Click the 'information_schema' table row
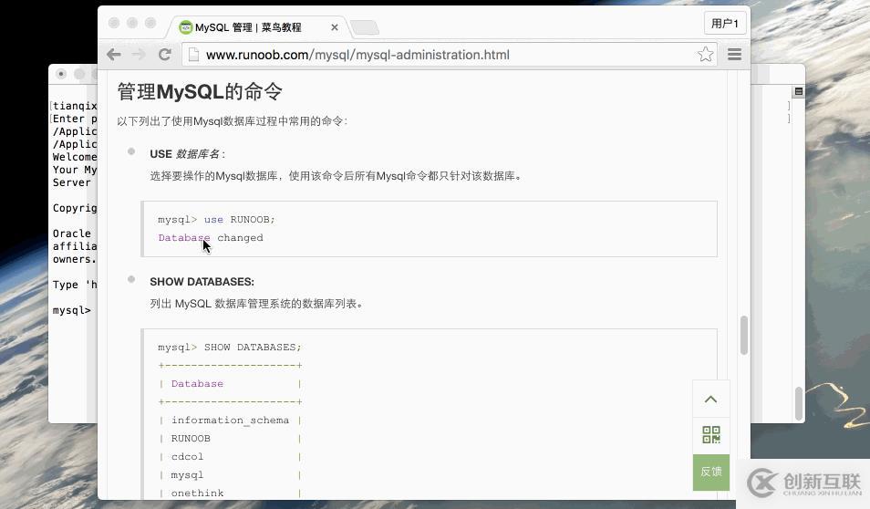 pyautogui.click(x=230, y=421)
